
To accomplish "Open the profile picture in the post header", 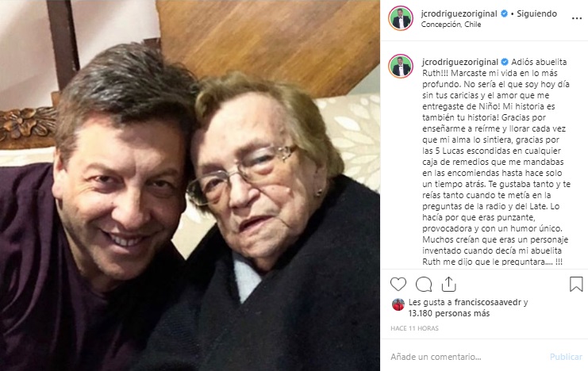I will tap(401, 18).
